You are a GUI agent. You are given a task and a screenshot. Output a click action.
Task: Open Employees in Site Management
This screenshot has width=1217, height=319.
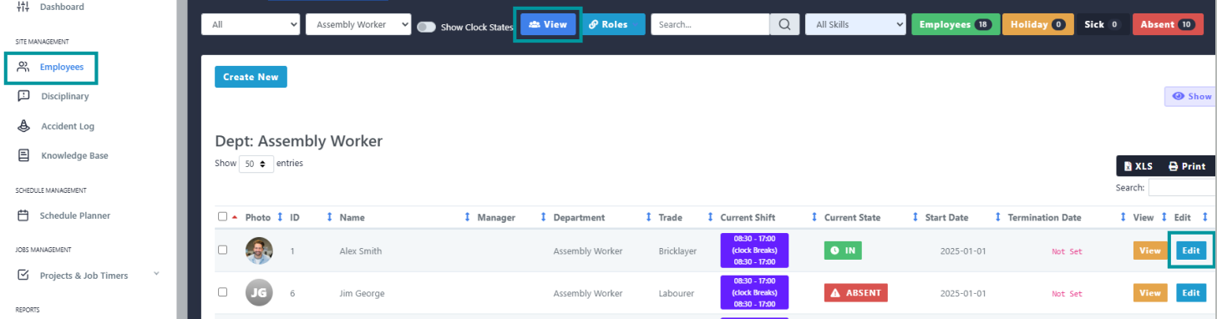click(62, 67)
